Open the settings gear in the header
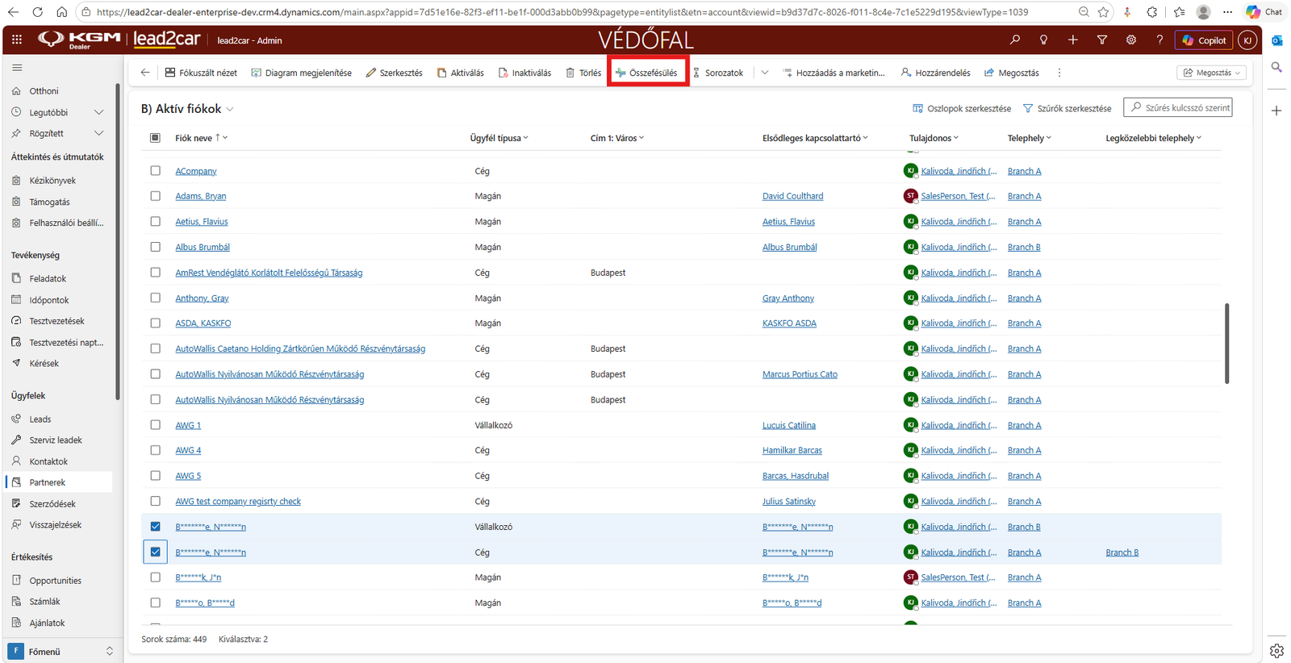The width and height of the screenshot is (1291, 663). coord(1131,40)
